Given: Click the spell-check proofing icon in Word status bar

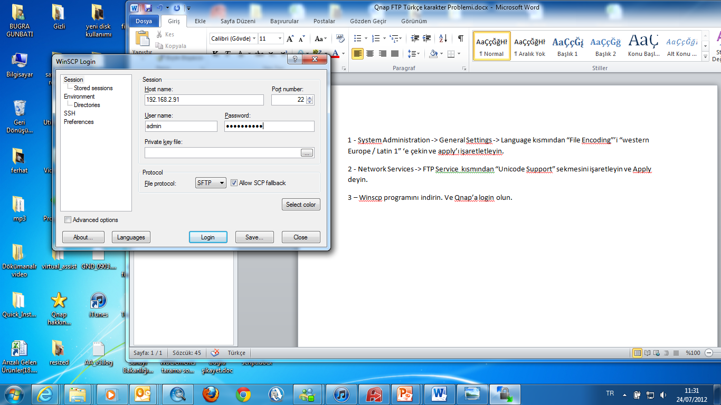Looking at the screenshot, I should pos(215,353).
